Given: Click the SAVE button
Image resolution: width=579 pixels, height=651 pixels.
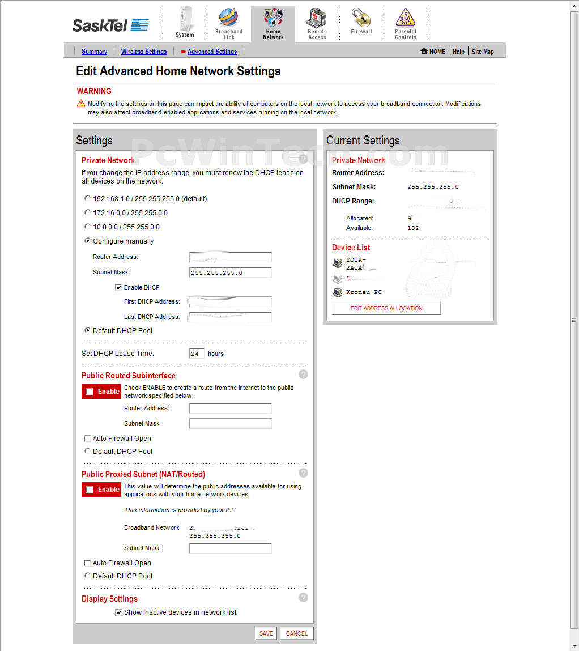Looking at the screenshot, I should point(266,633).
